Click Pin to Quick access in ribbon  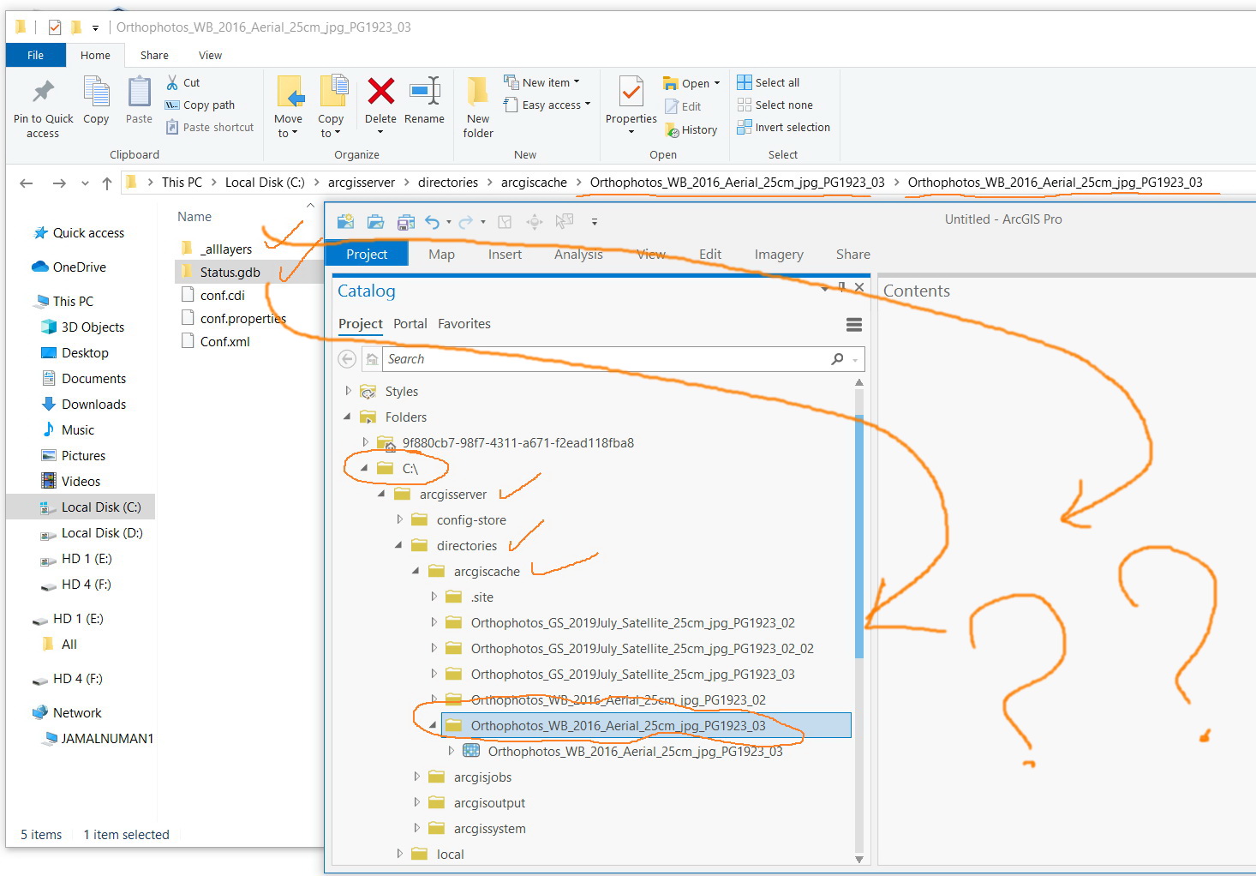(43, 108)
